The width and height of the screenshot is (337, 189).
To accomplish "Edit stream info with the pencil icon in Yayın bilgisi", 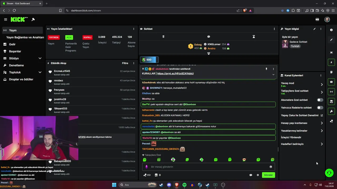I will click(314, 29).
